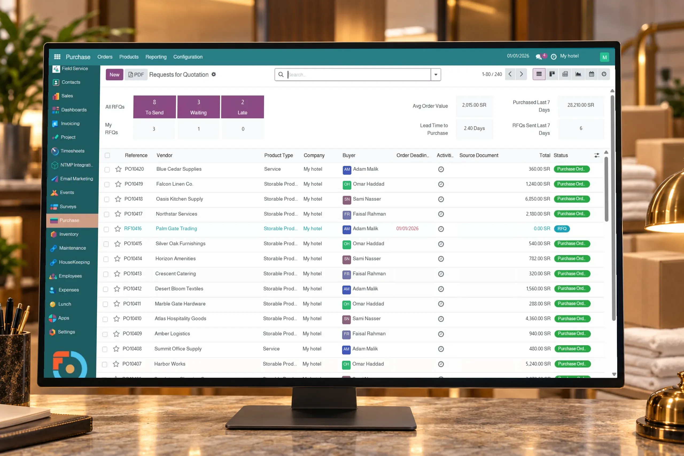Open the Orders menu

coord(105,57)
